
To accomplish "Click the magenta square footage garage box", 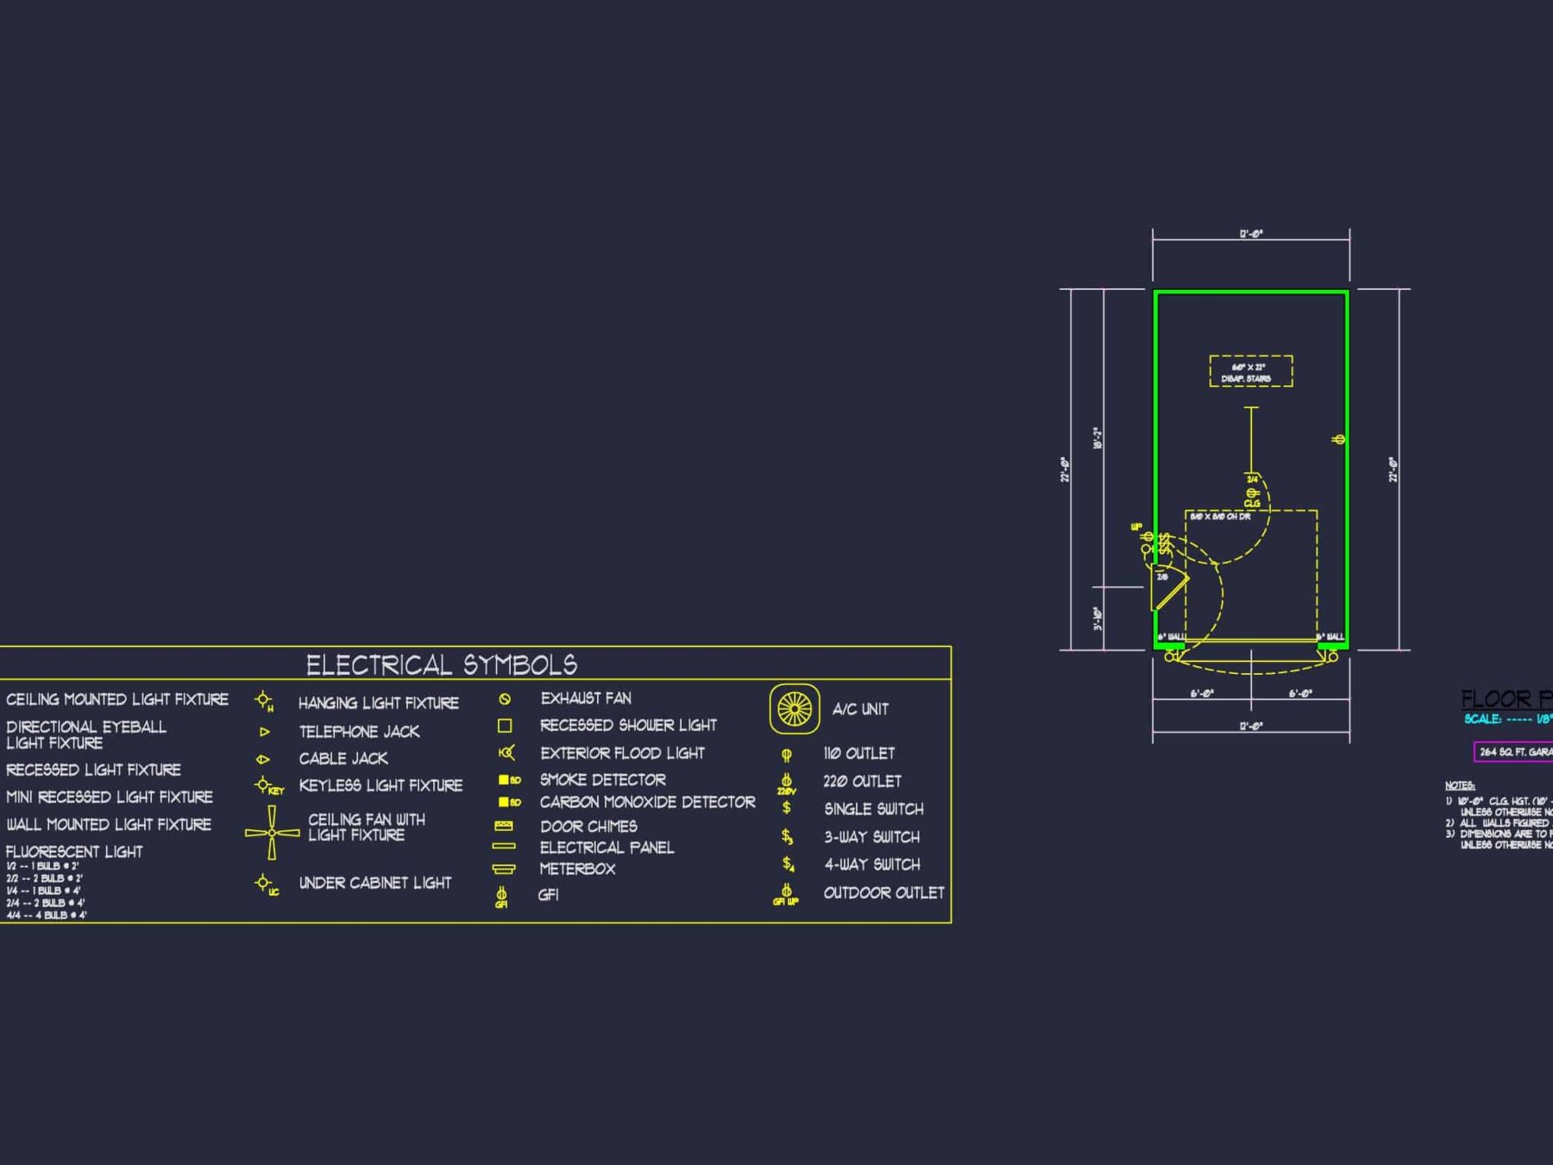I will (x=1513, y=753).
